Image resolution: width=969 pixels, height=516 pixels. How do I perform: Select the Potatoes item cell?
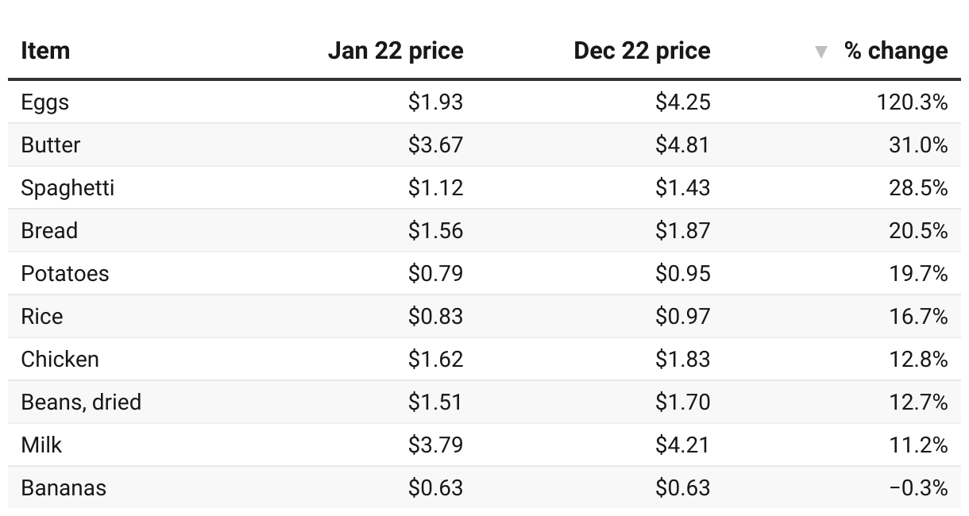point(65,274)
